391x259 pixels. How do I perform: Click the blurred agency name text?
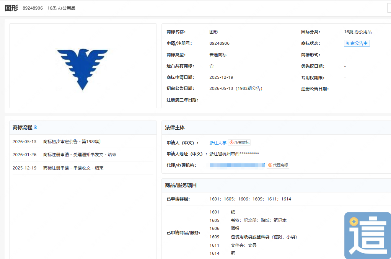pos(237,165)
